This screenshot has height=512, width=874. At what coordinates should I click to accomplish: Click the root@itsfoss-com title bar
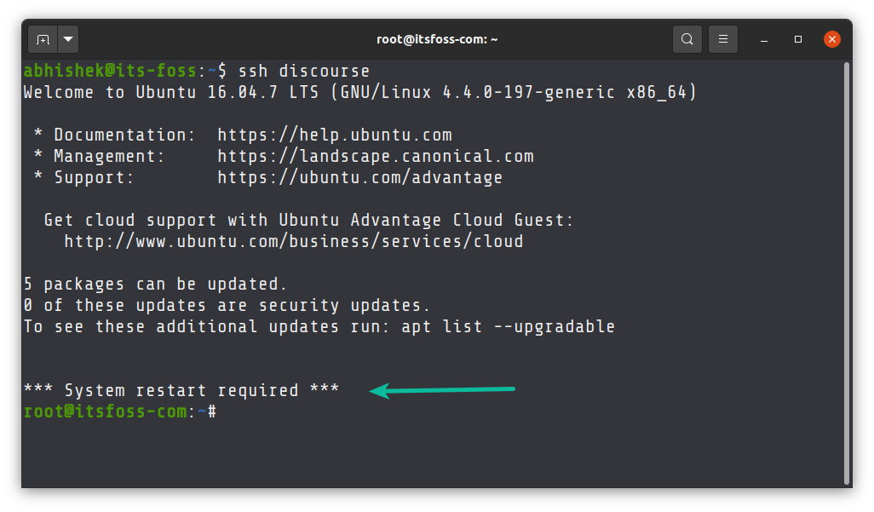(438, 38)
